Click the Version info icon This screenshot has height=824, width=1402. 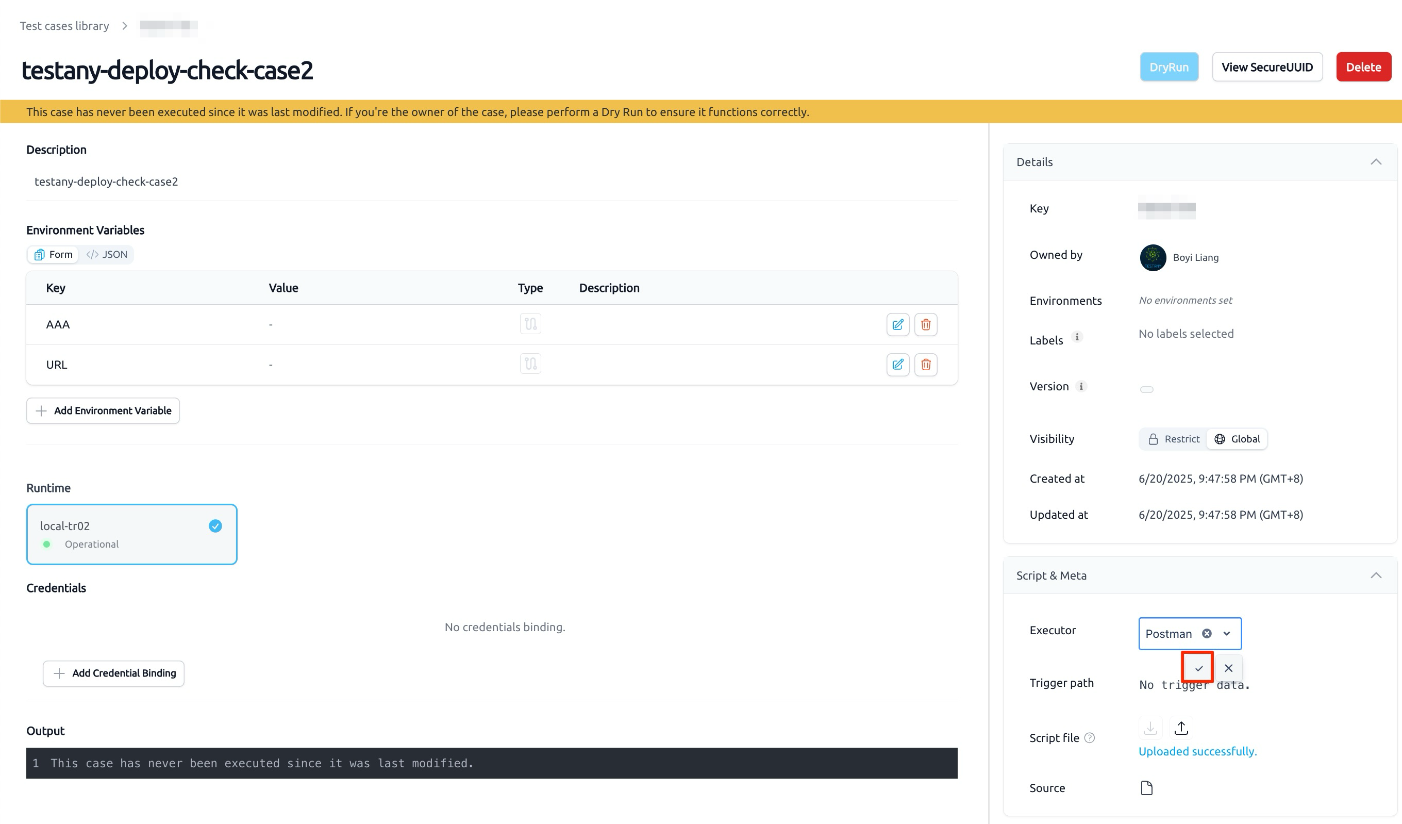click(x=1081, y=386)
